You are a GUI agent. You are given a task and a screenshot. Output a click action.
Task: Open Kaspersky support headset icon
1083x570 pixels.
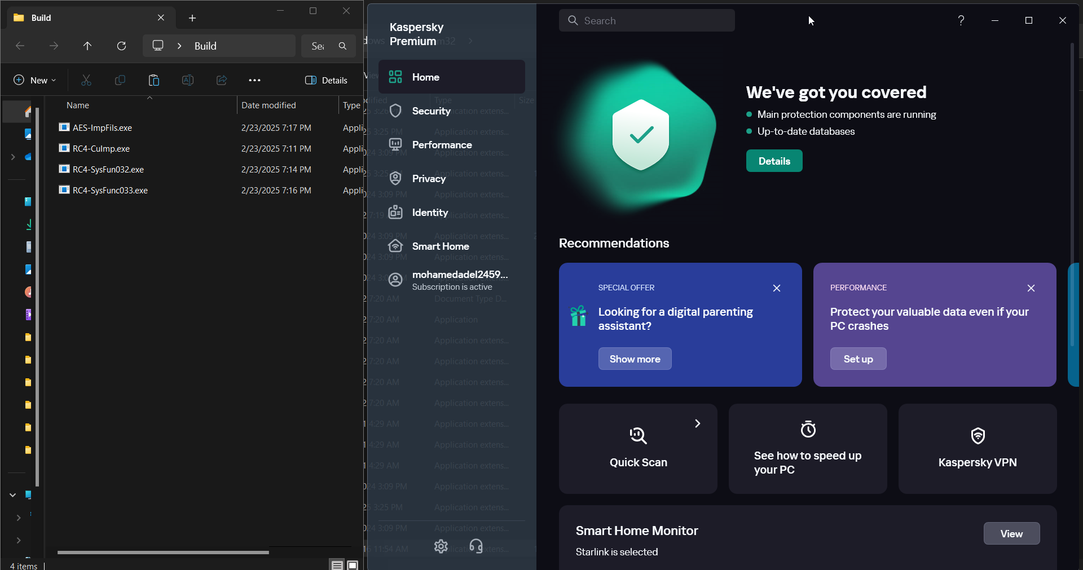tap(476, 546)
